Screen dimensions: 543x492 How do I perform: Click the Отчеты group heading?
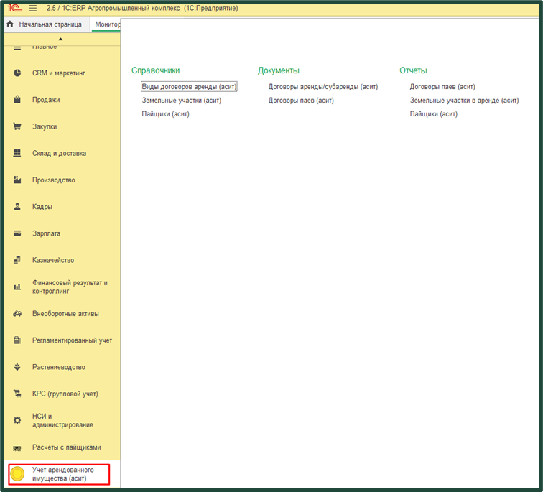coord(413,70)
